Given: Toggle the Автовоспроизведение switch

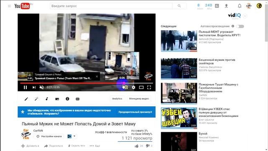Looking at the screenshot, I should (240, 26).
